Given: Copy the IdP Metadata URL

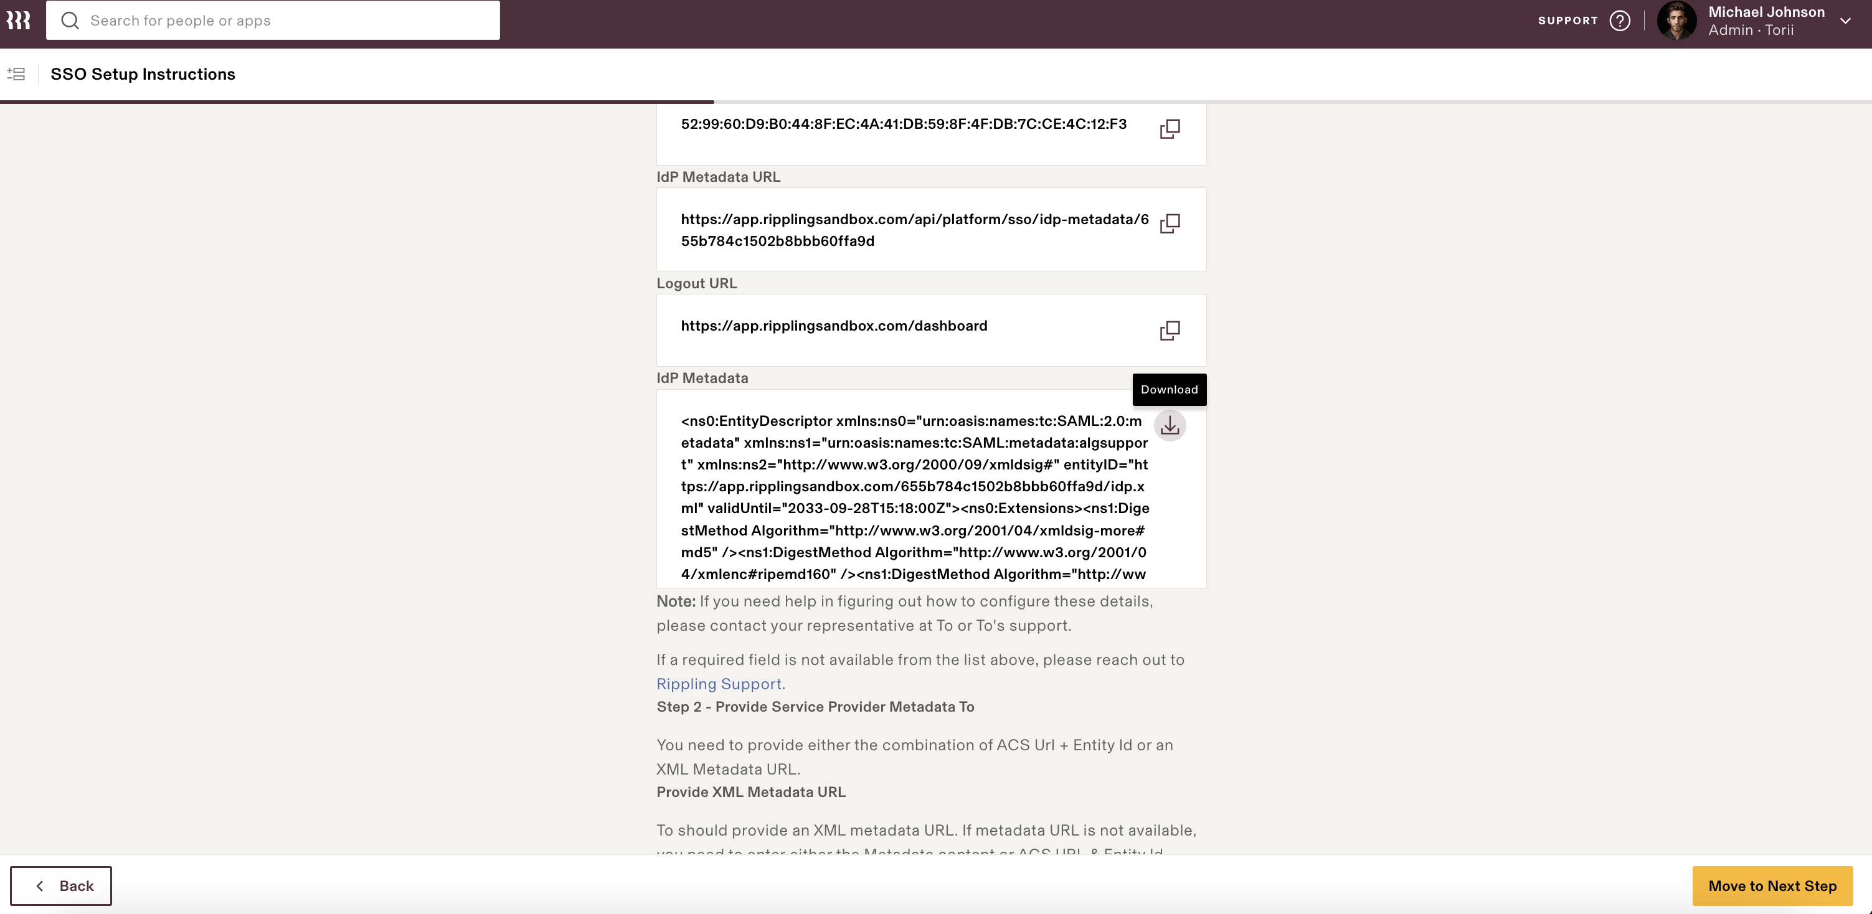Looking at the screenshot, I should pos(1170,223).
